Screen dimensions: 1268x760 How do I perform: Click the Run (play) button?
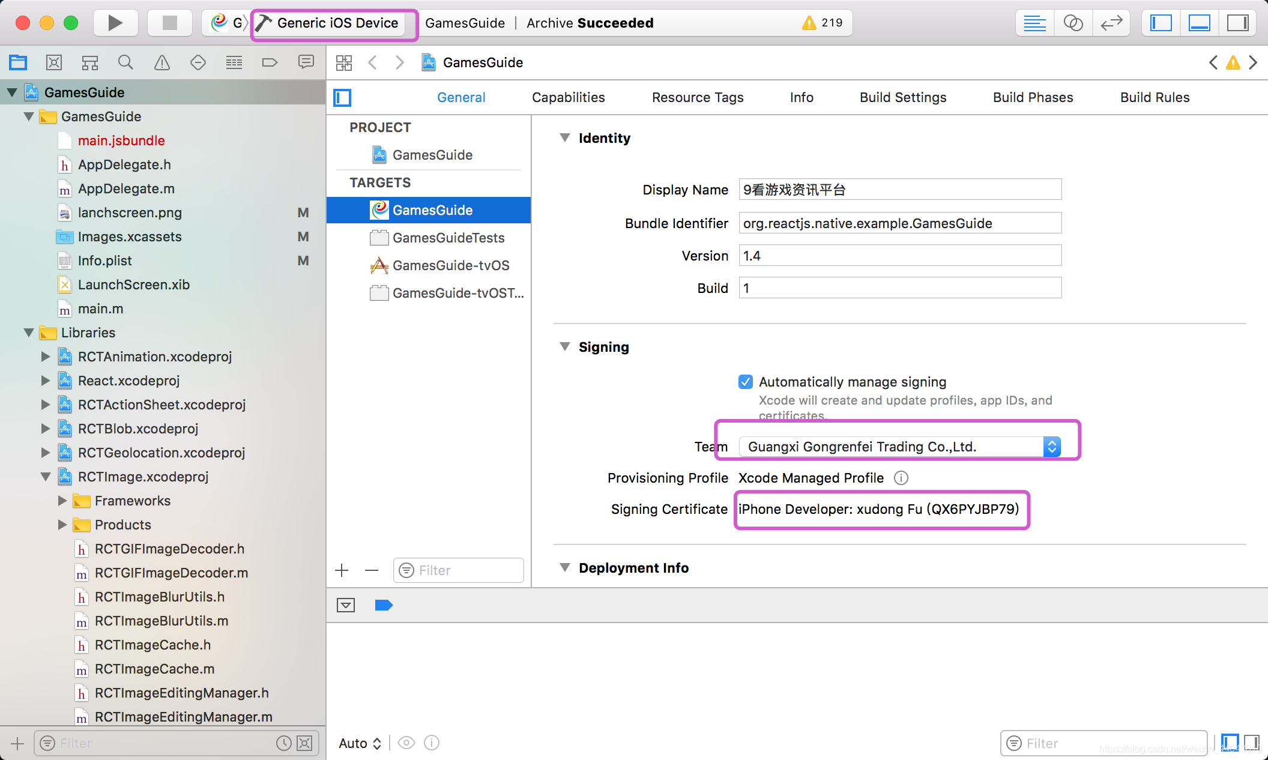tap(115, 23)
